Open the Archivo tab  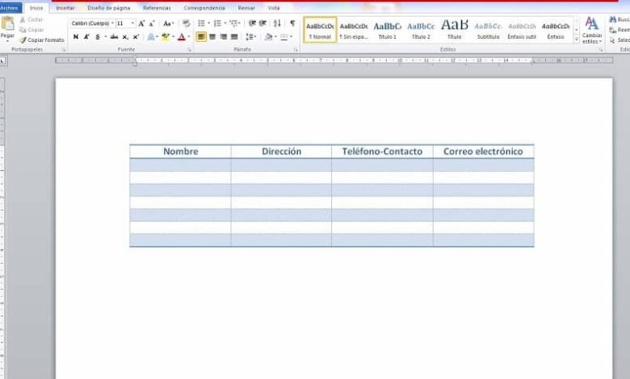[10, 8]
